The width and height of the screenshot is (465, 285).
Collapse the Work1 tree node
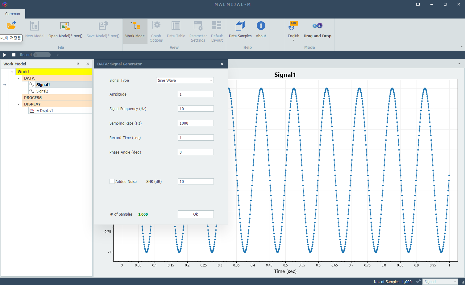tap(12, 72)
